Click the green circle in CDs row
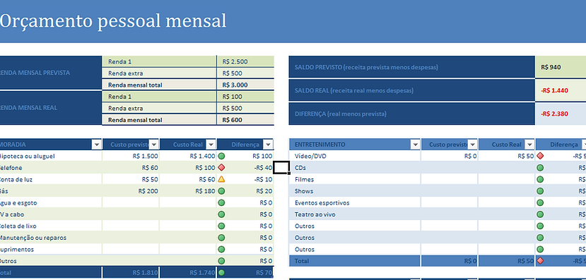The image size is (586, 280). tap(540, 167)
